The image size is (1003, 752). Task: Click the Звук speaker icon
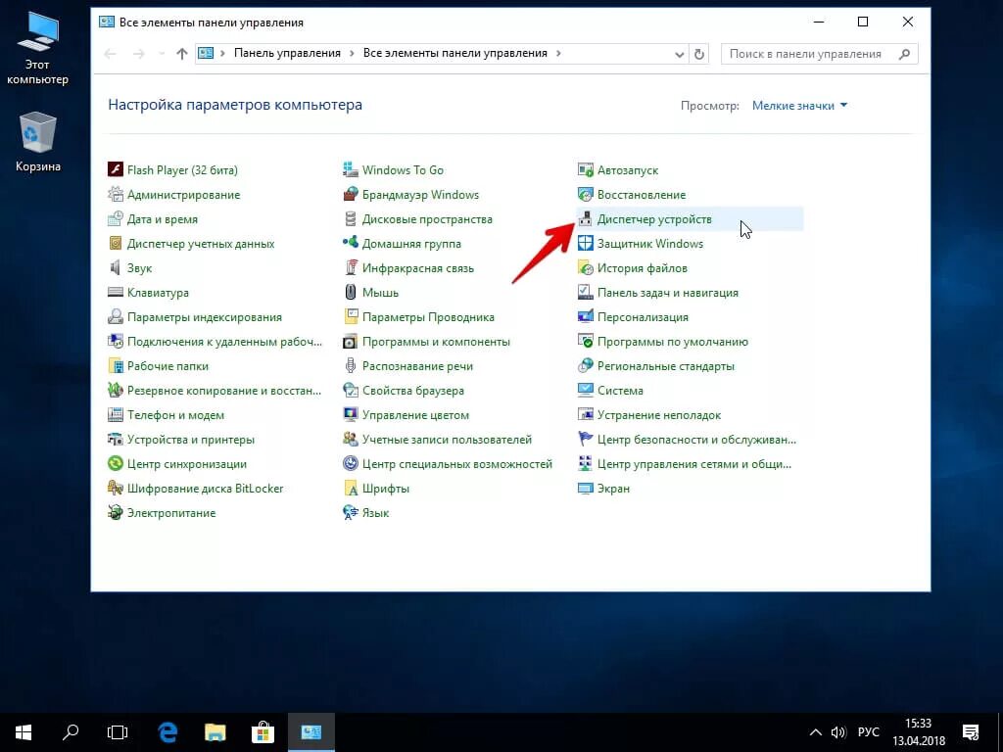(116, 268)
